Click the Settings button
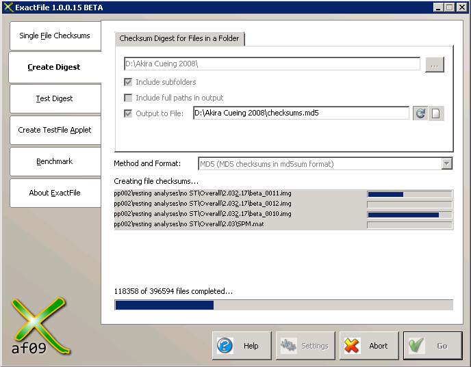This screenshot has width=471, height=367. click(x=305, y=346)
